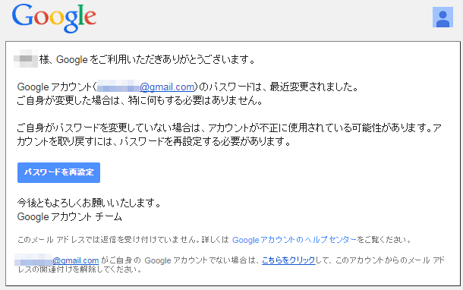Click the blurred username before the footer @gmail.com

33,260
